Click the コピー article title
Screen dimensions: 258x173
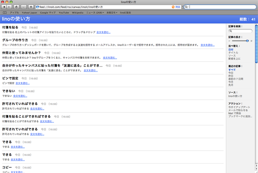(7, 167)
